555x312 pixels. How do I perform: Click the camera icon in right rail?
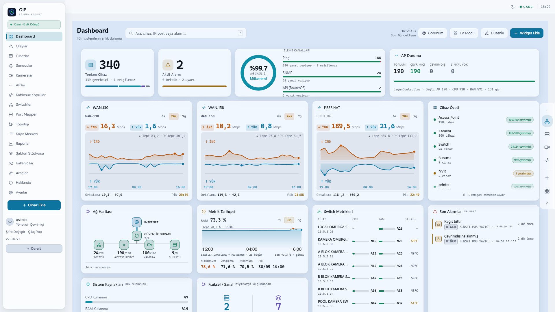coord(547,147)
